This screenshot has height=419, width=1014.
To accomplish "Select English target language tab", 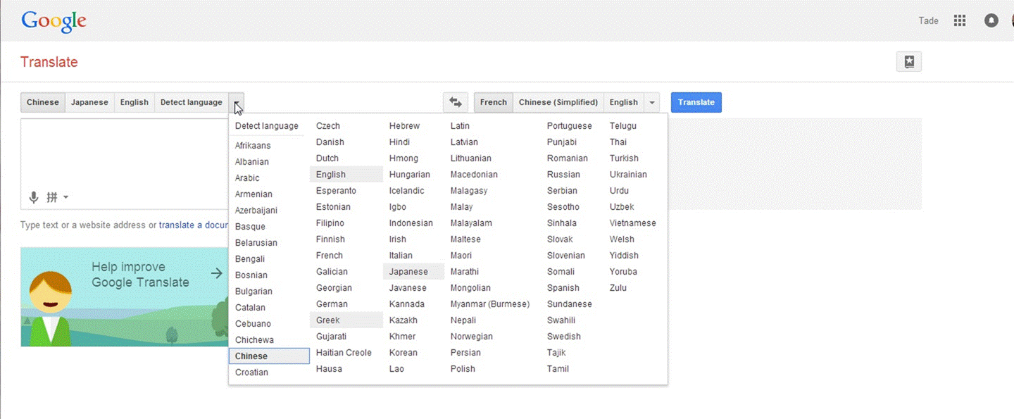I will (623, 102).
